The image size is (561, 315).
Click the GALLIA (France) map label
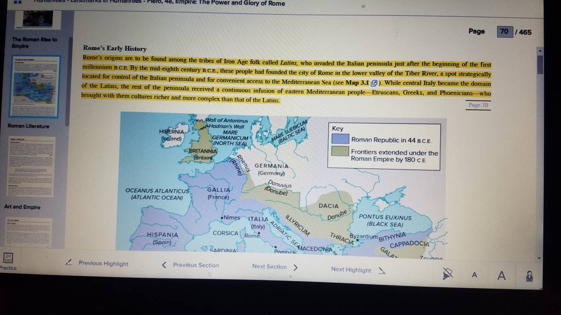coord(218,193)
